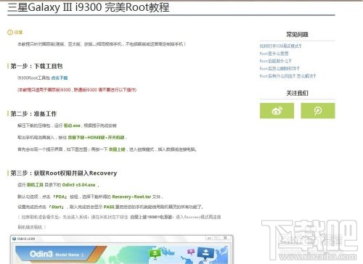This screenshot has height=264, width=363.
Task: Open the 'Root后能做什么' FAQ link
Action: click(275, 61)
